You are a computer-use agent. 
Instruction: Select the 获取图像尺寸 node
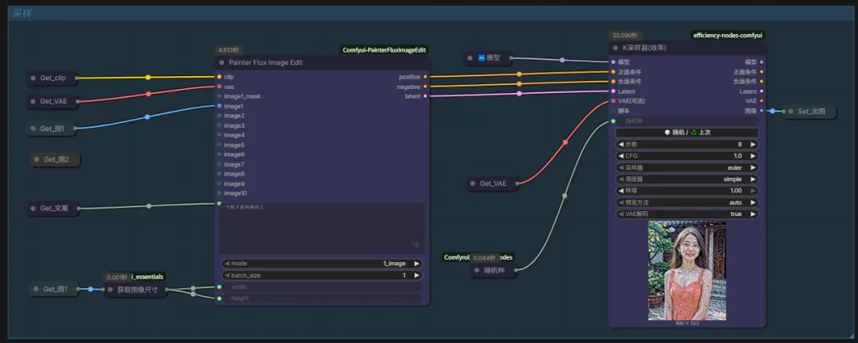point(136,290)
